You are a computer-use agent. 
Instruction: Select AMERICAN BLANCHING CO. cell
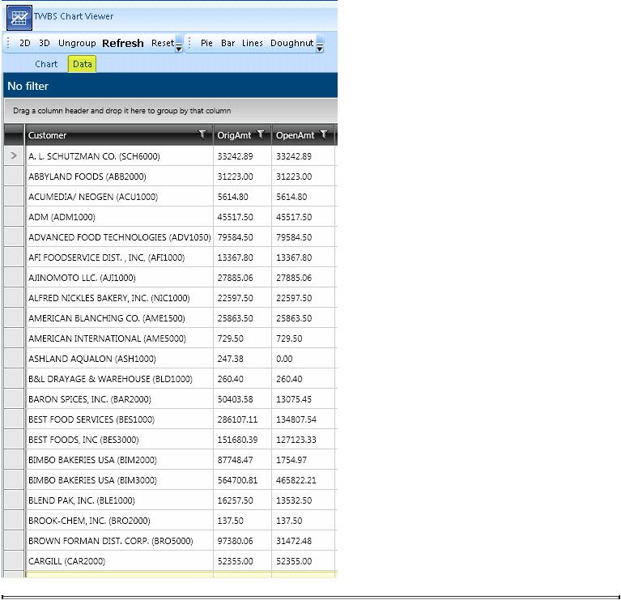click(x=119, y=318)
